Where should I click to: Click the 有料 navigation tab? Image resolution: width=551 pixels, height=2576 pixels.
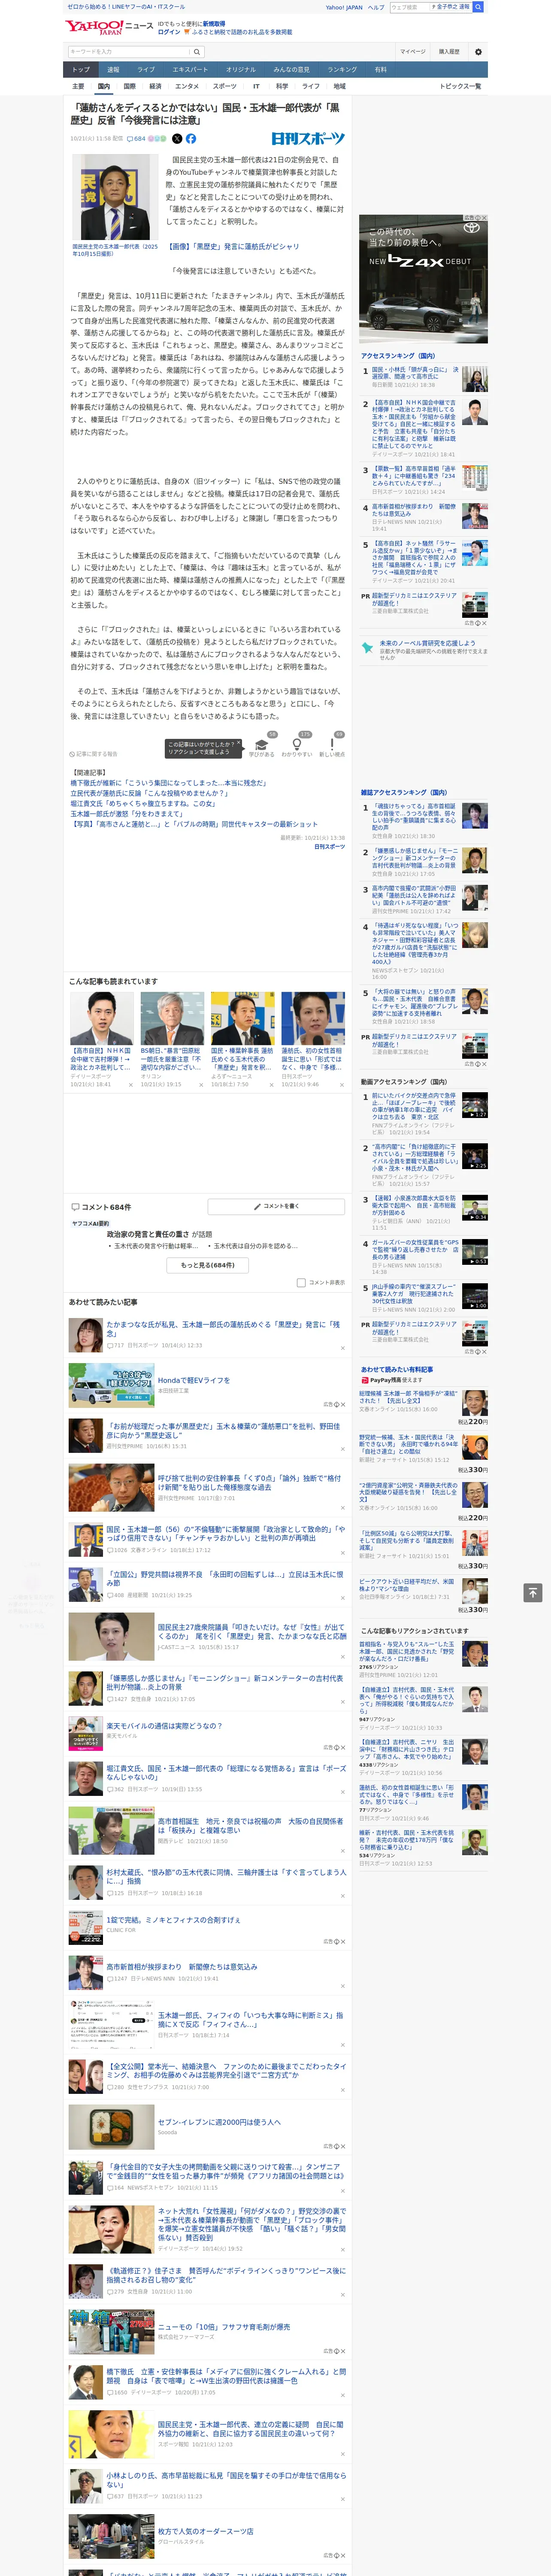coord(380,70)
